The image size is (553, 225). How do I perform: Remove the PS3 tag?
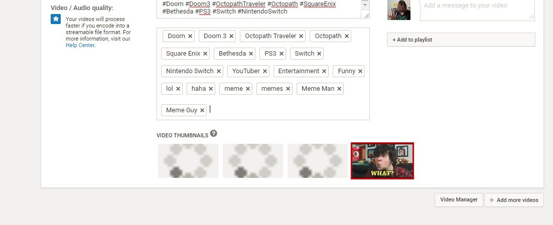click(282, 54)
